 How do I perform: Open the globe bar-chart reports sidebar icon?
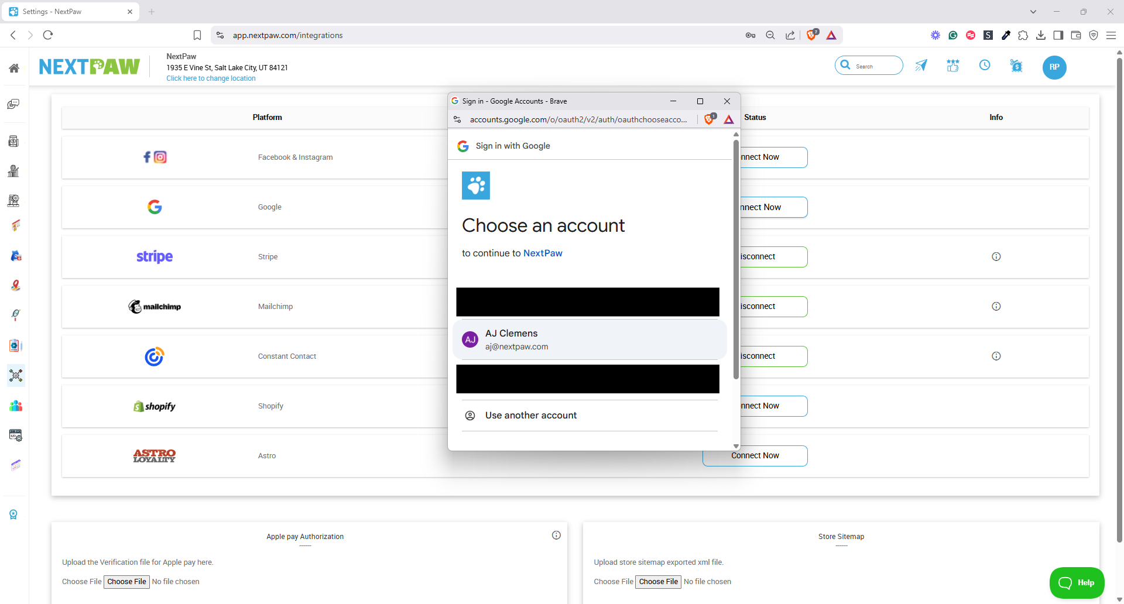(x=13, y=171)
